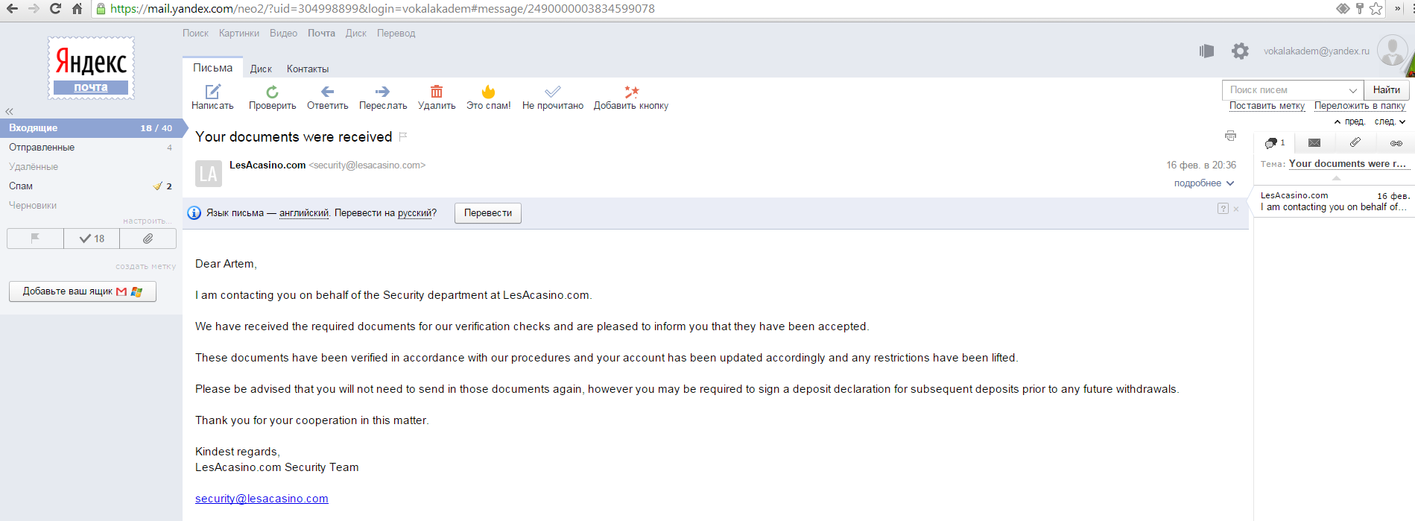
Task: Expand подробнее message details
Action: pos(1203,183)
